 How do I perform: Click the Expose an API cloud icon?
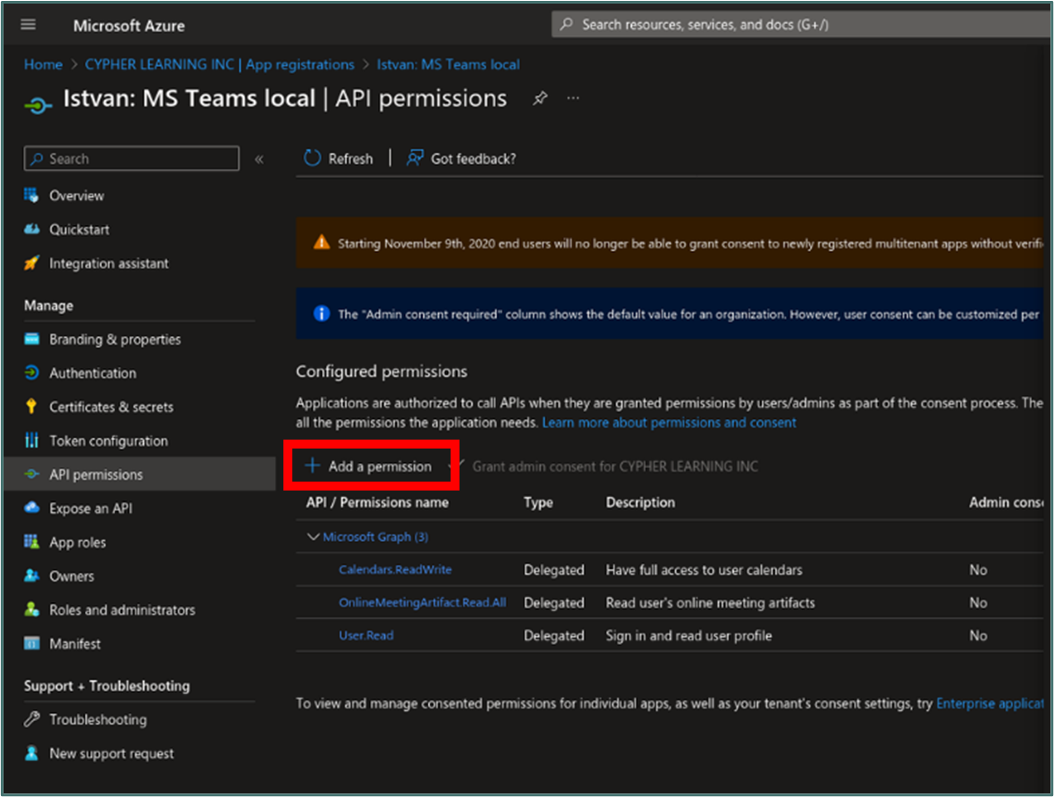(x=31, y=508)
